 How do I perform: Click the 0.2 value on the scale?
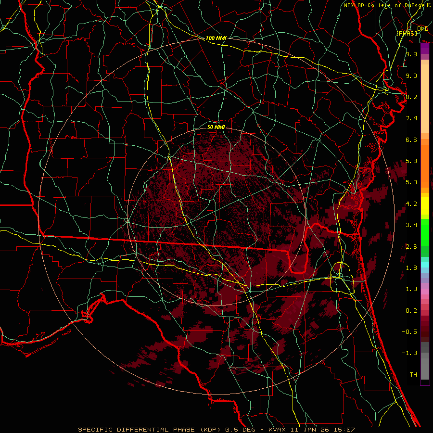[411, 311]
